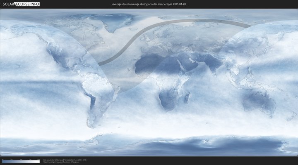Click Madagascar island on the map
This screenshot has height=165, width=298.
pos(188,99)
